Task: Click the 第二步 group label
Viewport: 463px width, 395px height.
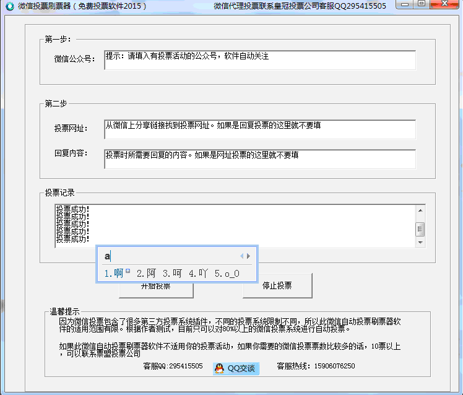Action: [x=56, y=103]
